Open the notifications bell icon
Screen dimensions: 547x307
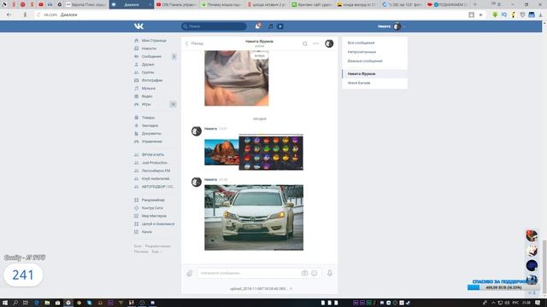pyautogui.click(x=257, y=26)
